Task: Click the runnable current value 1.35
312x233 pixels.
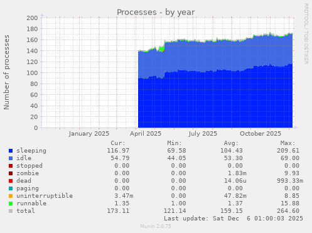Action: click(122, 203)
